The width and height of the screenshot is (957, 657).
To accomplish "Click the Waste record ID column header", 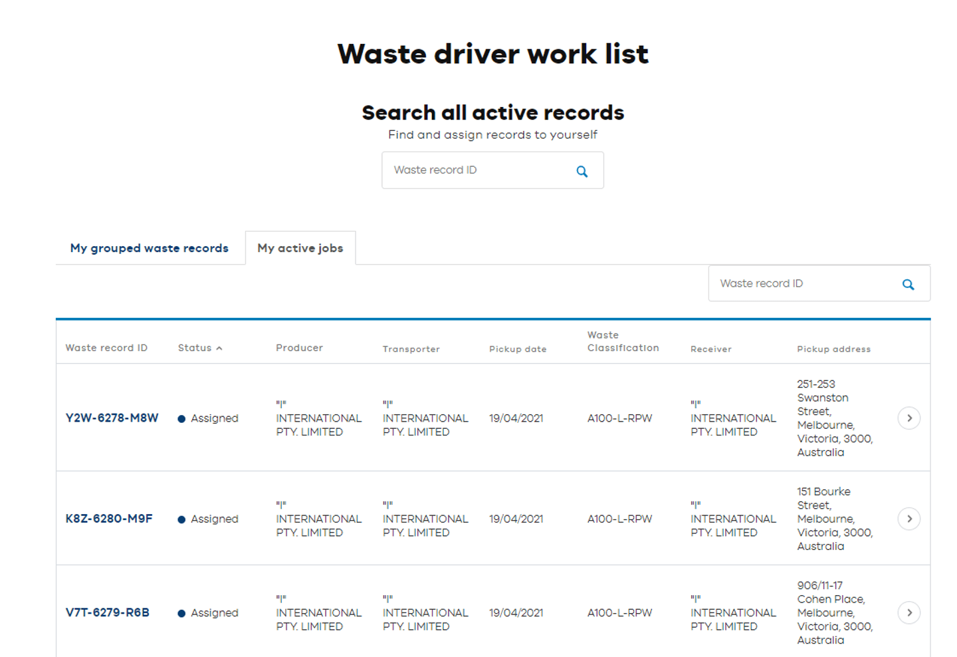I will coord(106,347).
